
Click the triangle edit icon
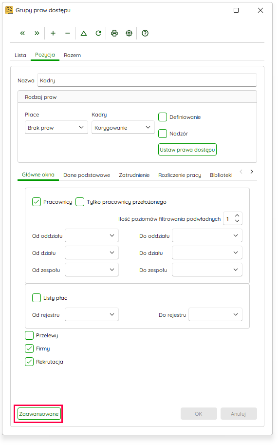(84, 33)
